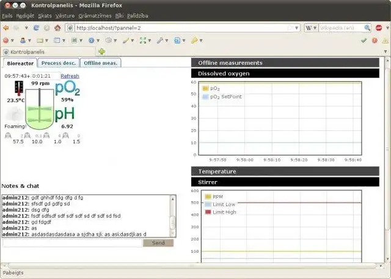Click the green plus new tab icon
391x279 pixels.
tap(101, 51)
